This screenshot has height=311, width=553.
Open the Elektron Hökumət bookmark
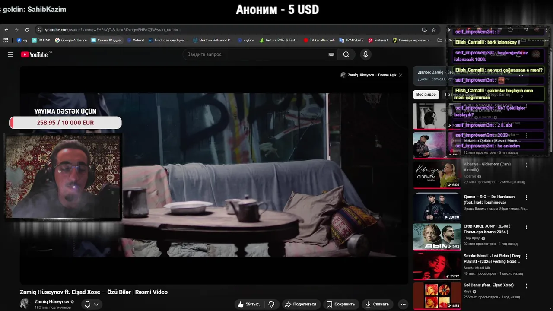[213, 40]
